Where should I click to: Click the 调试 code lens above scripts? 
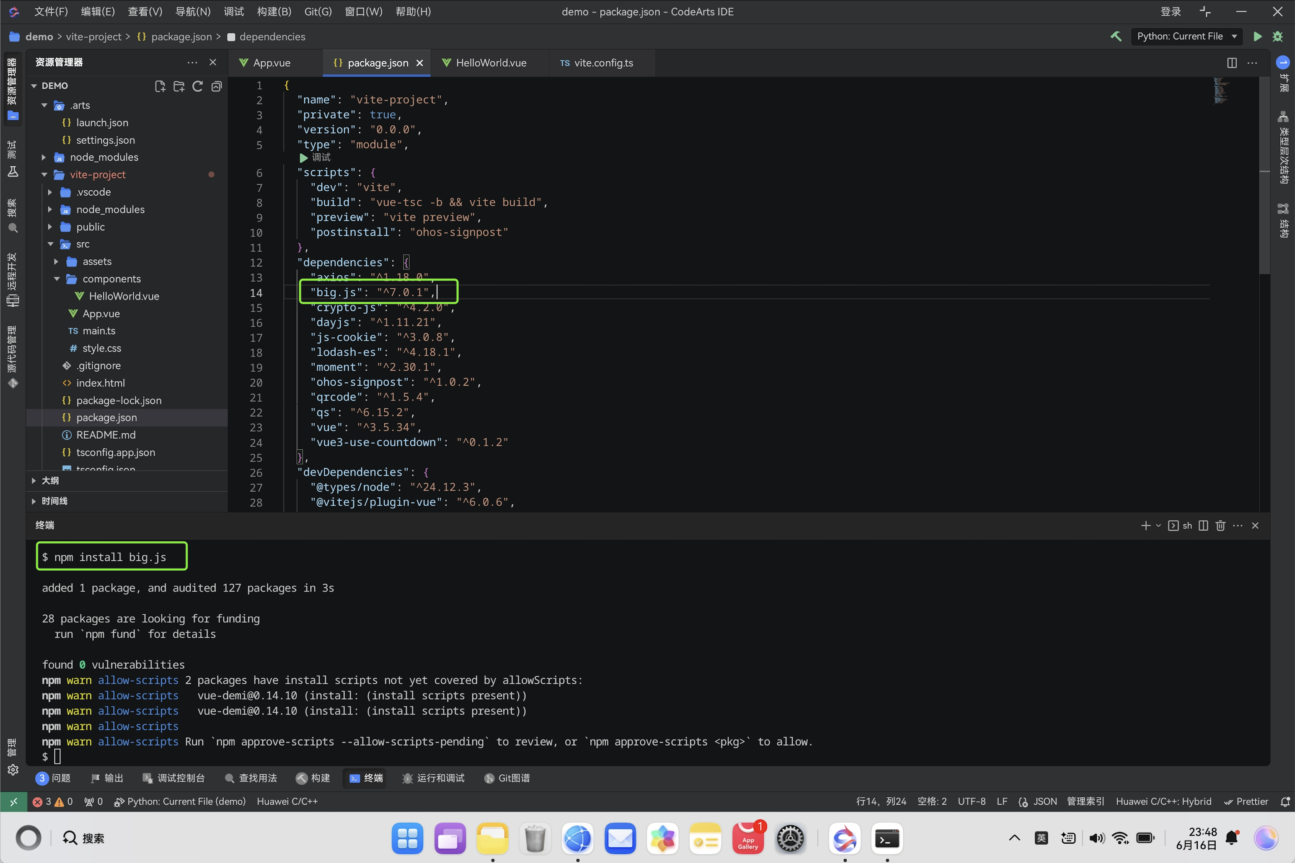[315, 157]
